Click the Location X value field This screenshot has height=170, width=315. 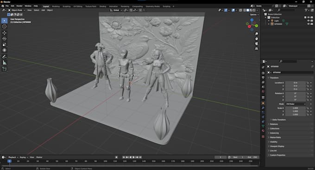click(x=296, y=83)
